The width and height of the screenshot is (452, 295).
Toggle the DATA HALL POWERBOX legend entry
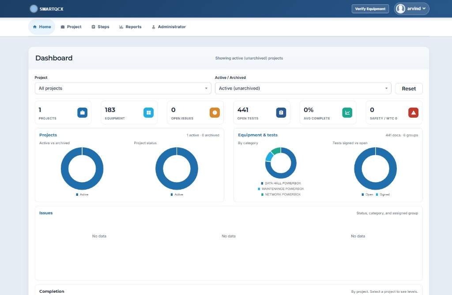(281, 183)
